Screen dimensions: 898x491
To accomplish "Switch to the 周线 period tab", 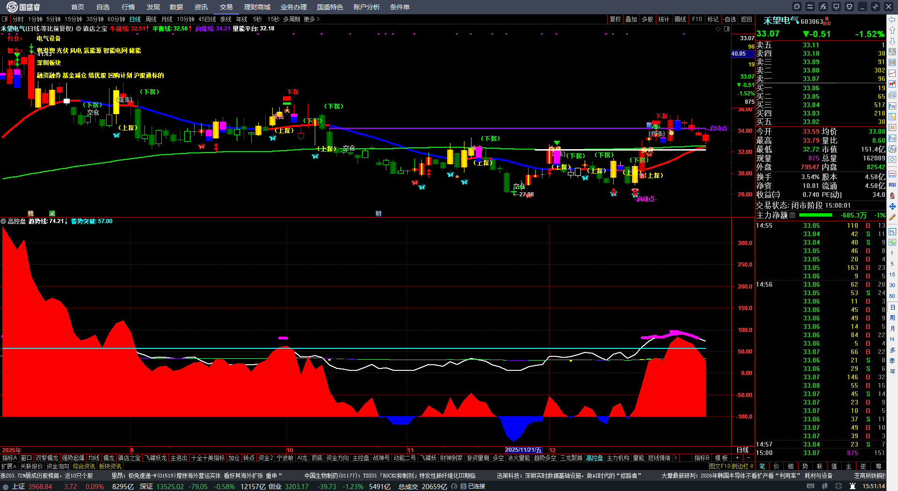I will coord(151,20).
